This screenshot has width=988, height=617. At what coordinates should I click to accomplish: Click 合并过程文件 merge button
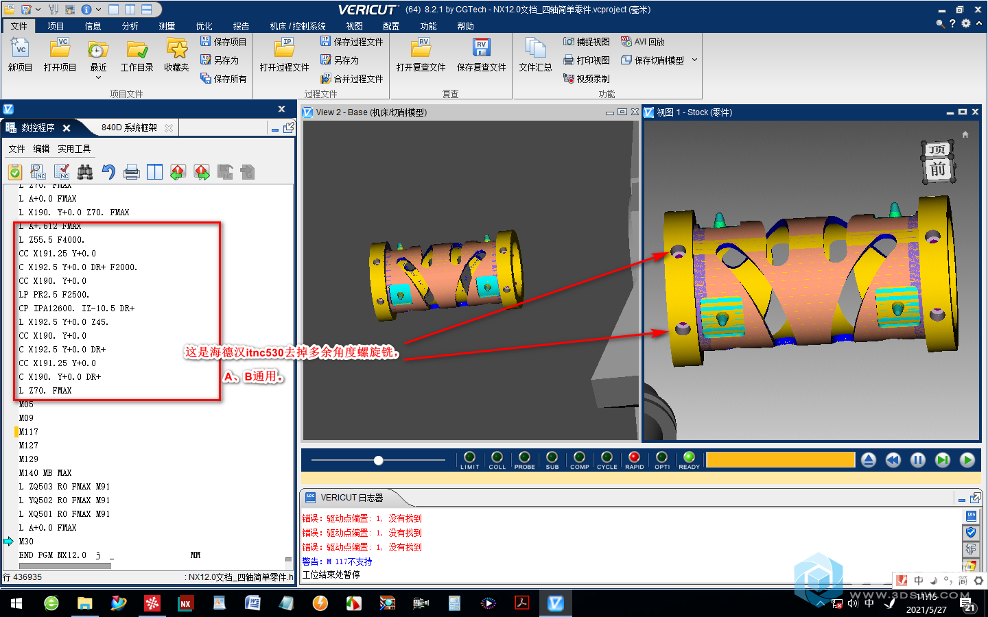tap(351, 79)
